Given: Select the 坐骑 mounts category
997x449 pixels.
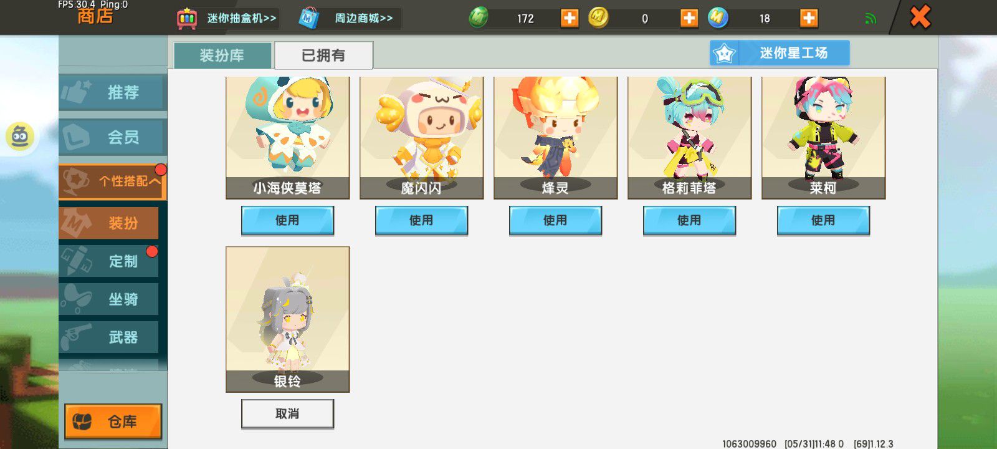Looking at the screenshot, I should click(x=109, y=299).
